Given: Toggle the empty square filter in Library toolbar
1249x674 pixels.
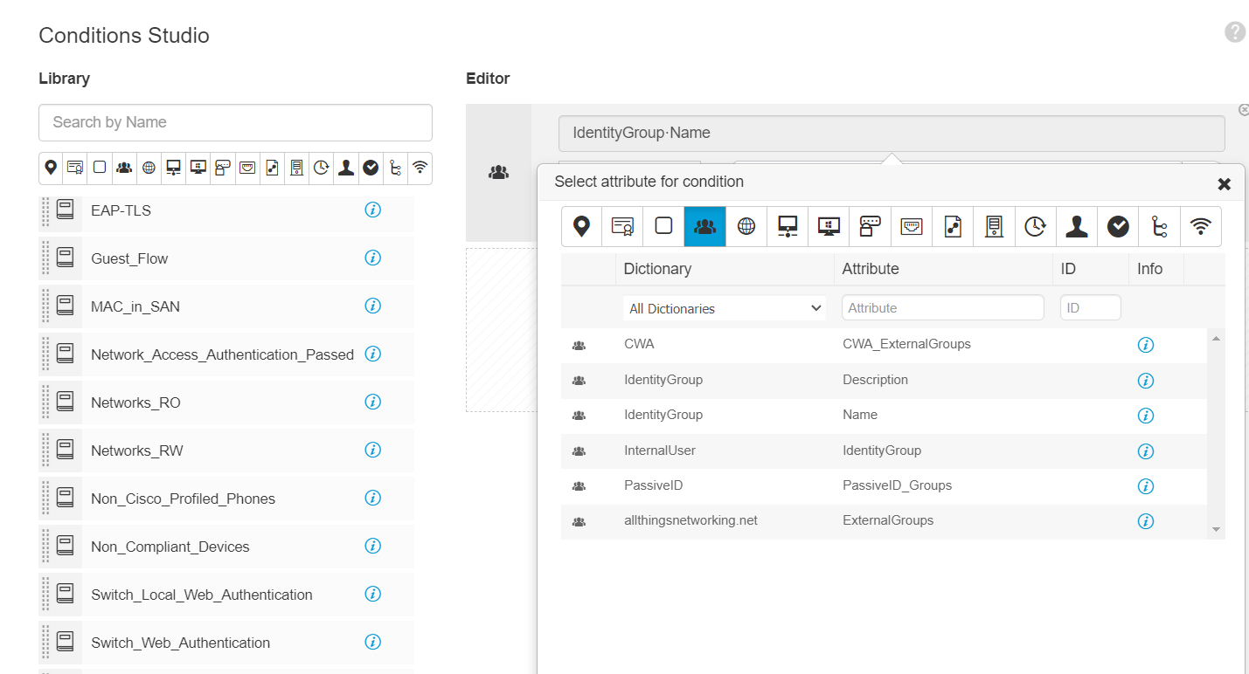Looking at the screenshot, I should click(x=100, y=168).
